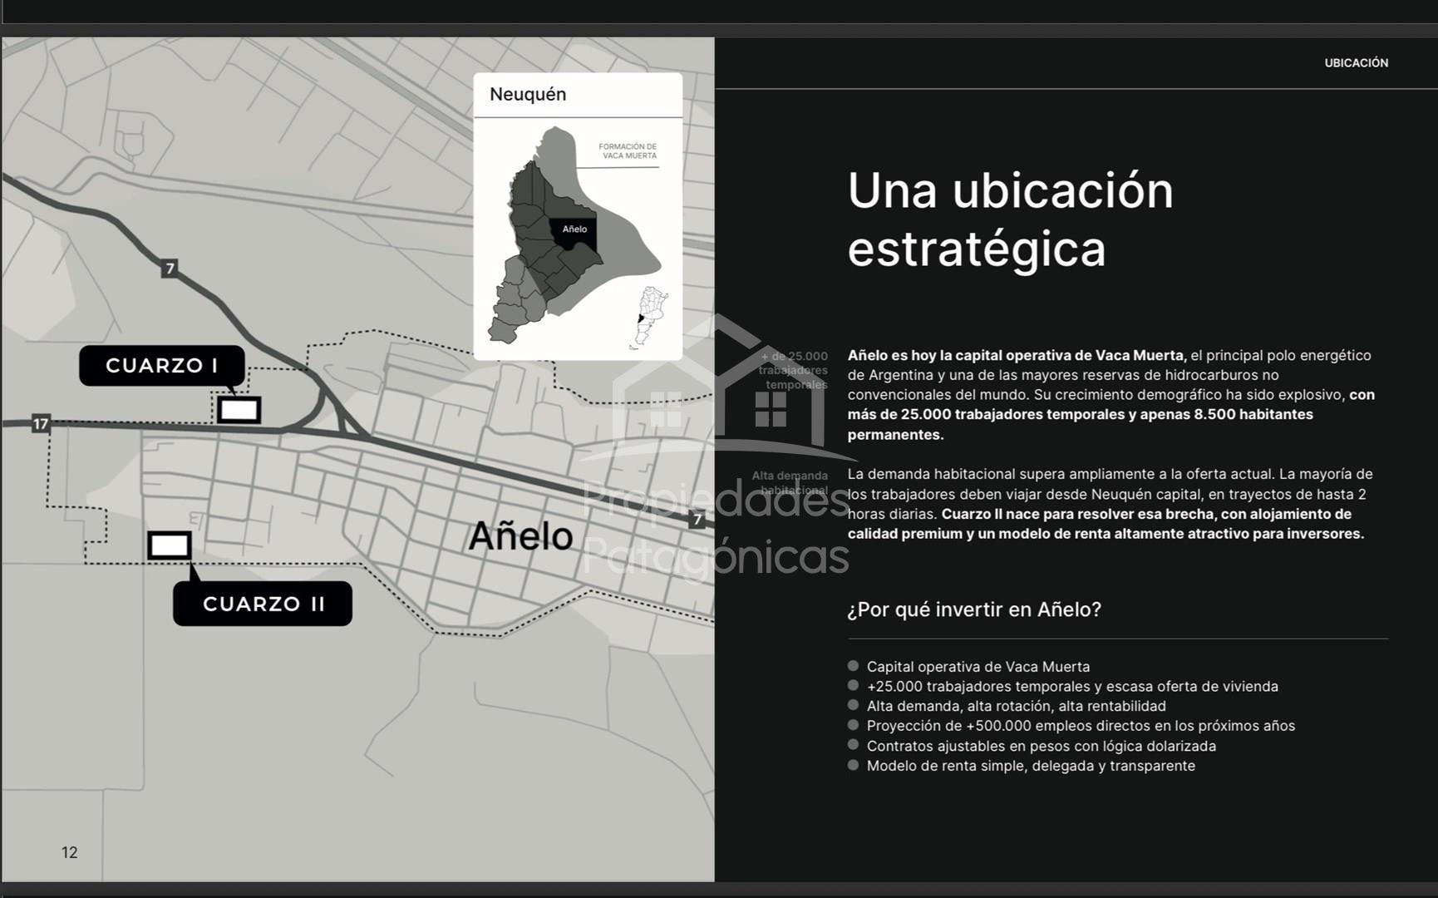Click page number 12
Viewport: 1438px width, 898px height.
pos(70,852)
